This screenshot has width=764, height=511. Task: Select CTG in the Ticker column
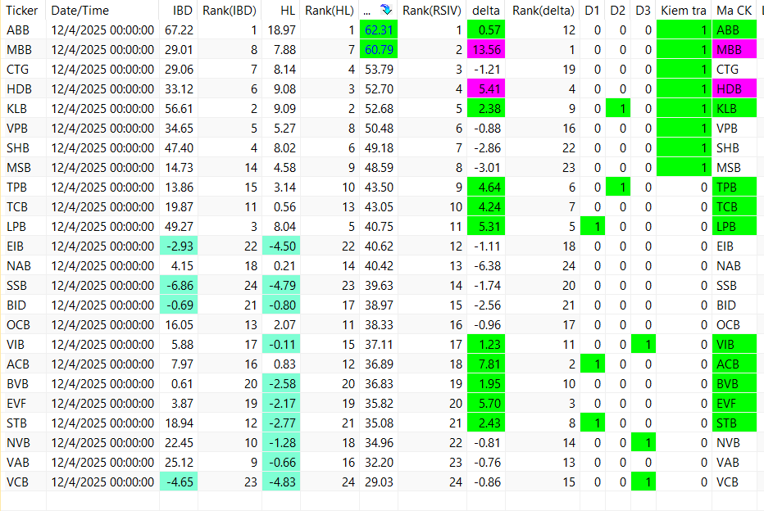pyautogui.click(x=17, y=70)
